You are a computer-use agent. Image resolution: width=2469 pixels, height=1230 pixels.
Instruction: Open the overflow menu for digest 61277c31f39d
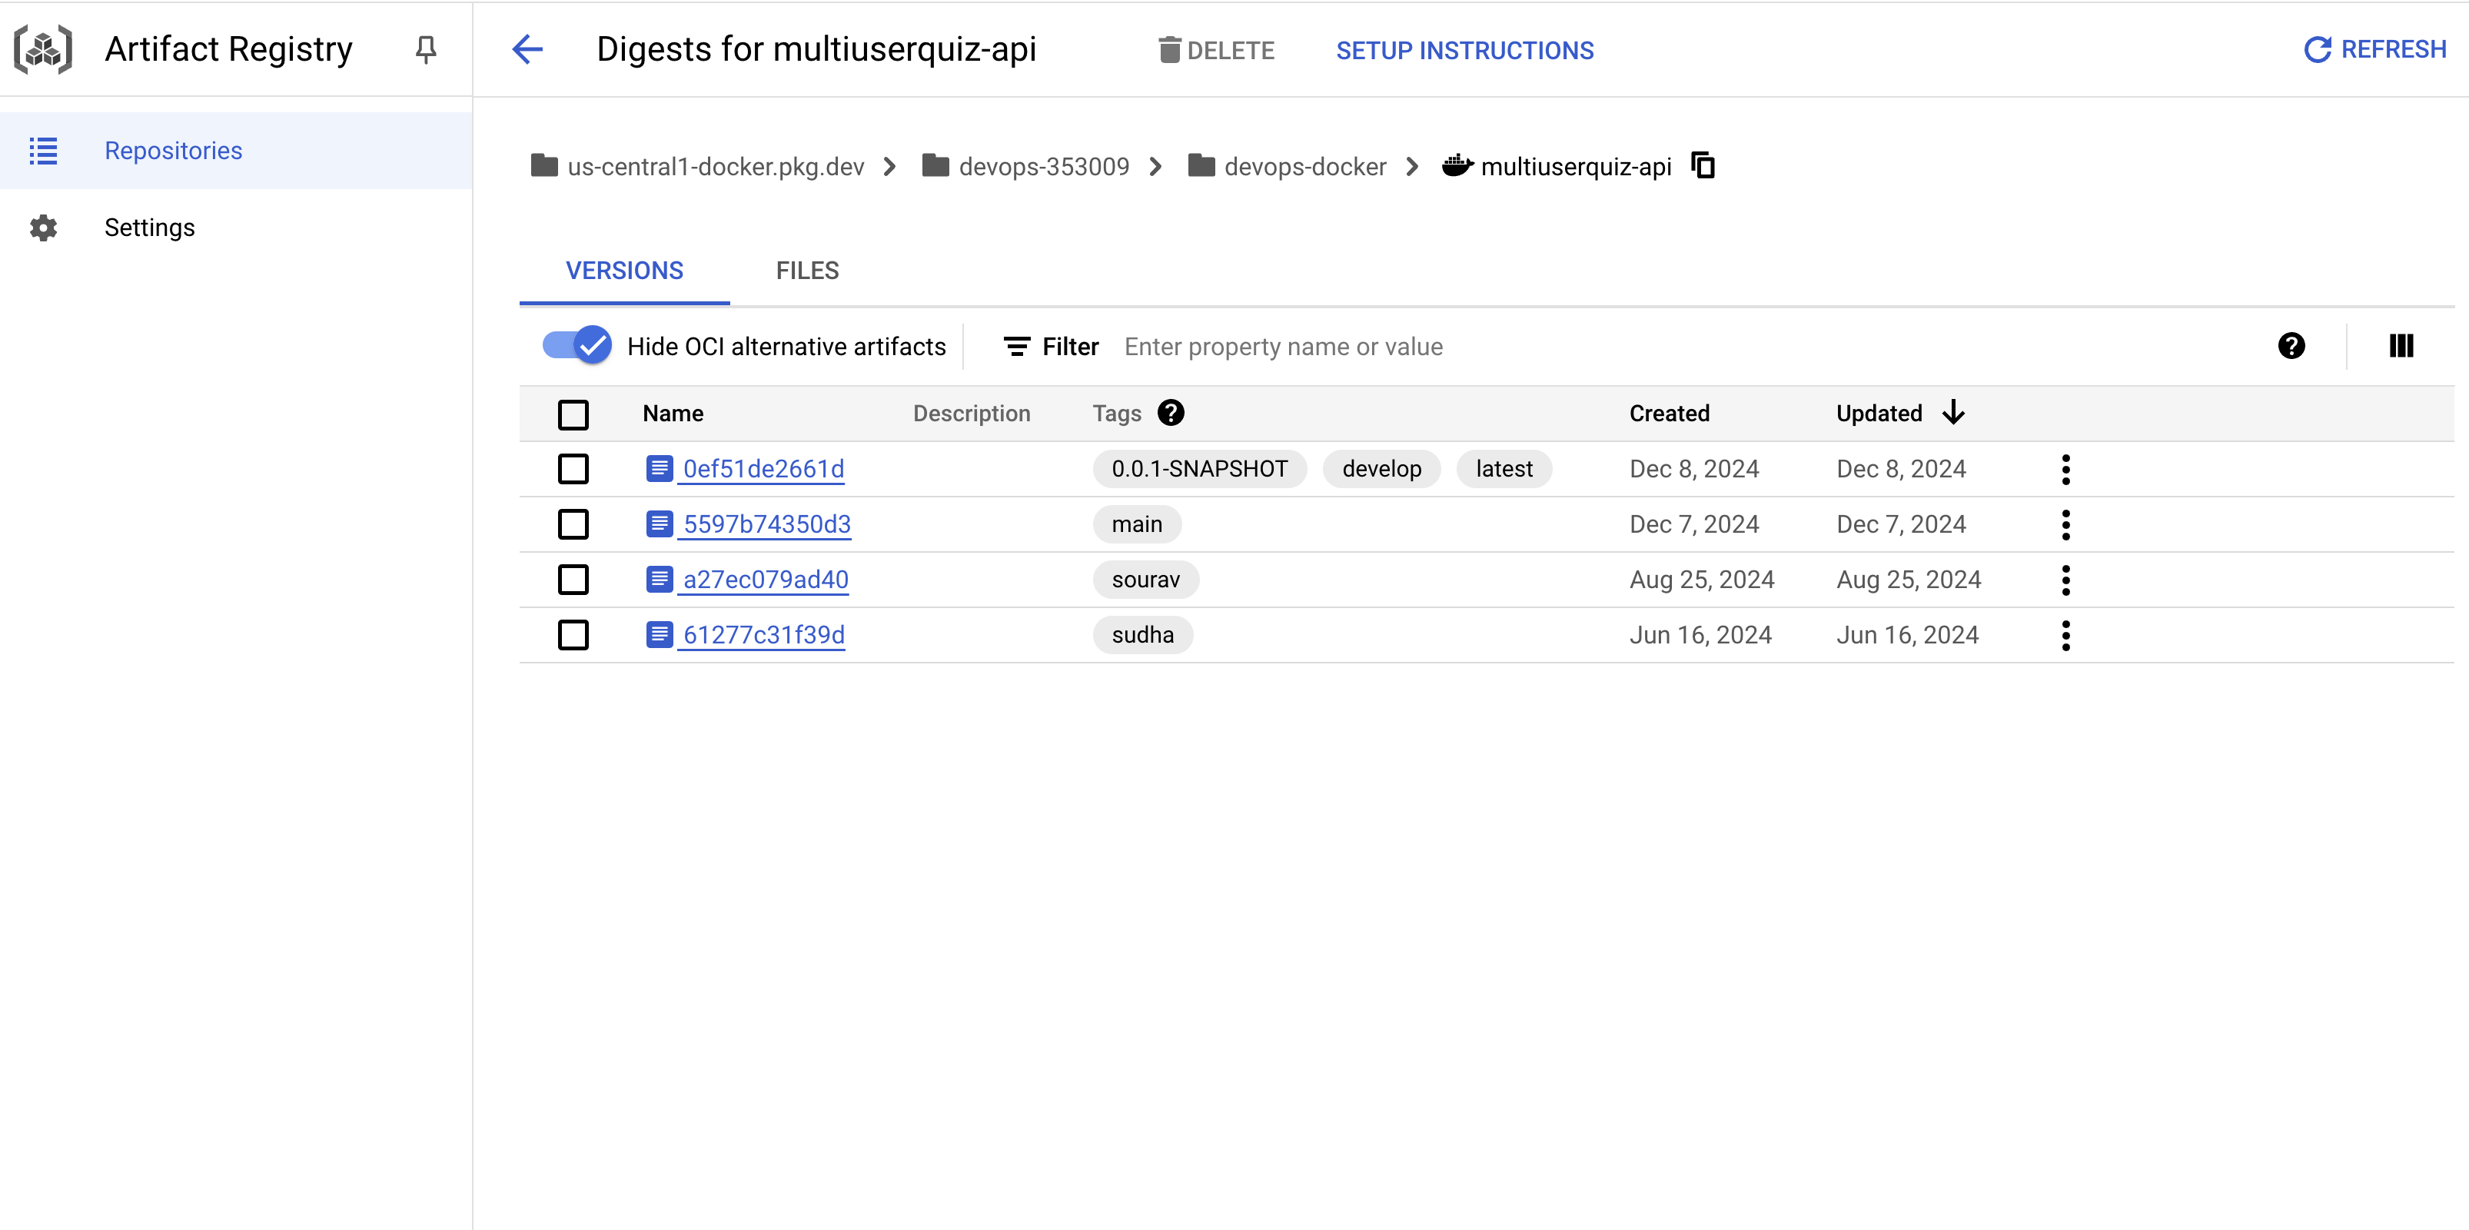[2066, 633]
